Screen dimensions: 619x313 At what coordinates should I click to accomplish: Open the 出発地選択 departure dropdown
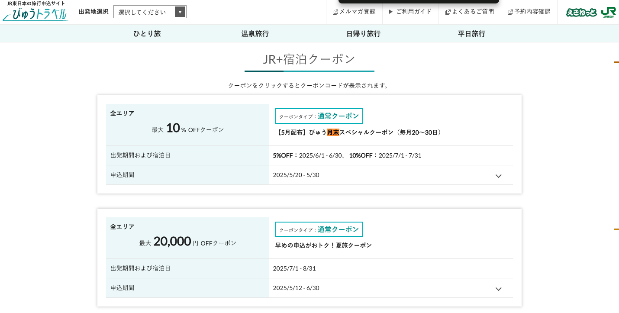150,12
